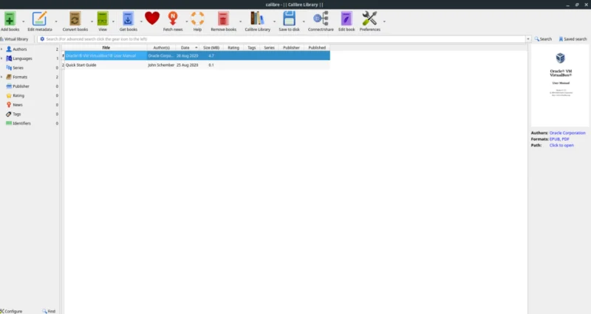Click the Fetch news icon
The image size is (591, 314).
[173, 19]
